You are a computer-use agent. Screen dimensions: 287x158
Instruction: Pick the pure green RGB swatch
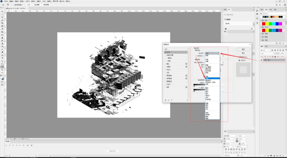pos(270,24)
